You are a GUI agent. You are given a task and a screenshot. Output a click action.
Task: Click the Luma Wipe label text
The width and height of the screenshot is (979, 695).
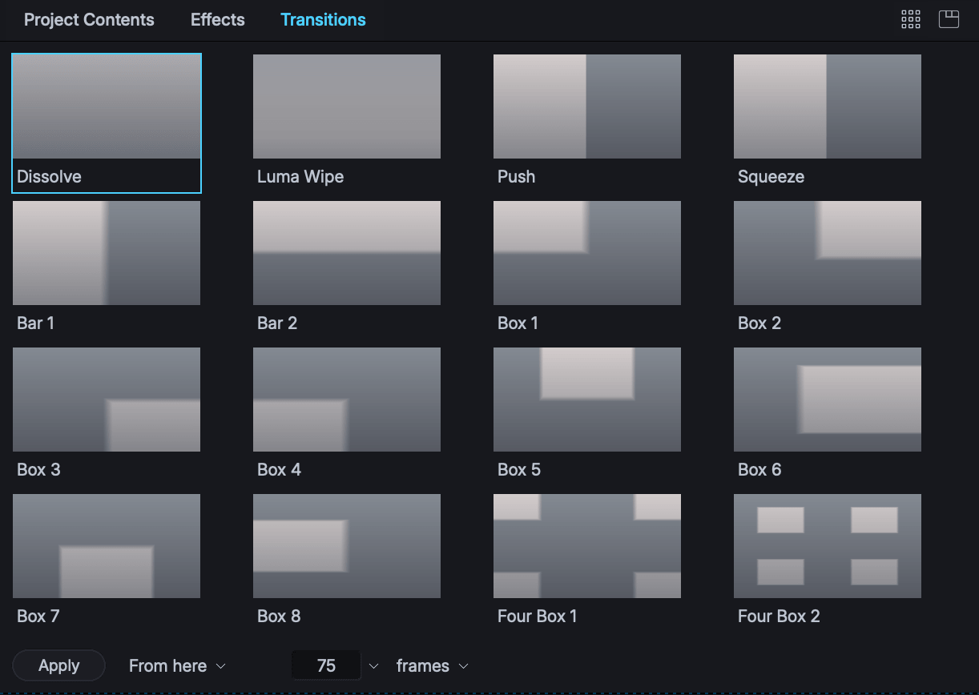pyautogui.click(x=300, y=176)
